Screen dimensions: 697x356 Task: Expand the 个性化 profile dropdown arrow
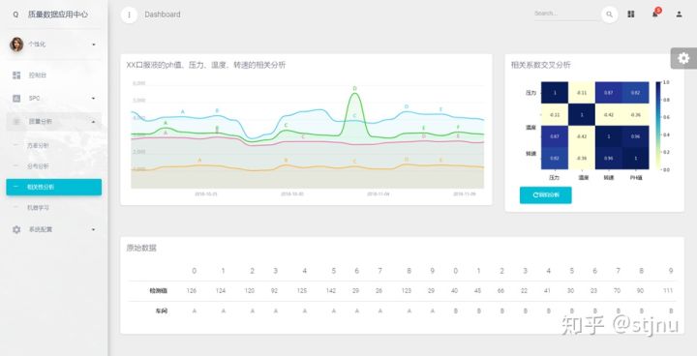click(93, 44)
